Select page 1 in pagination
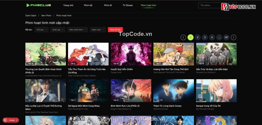 point(191,38)
